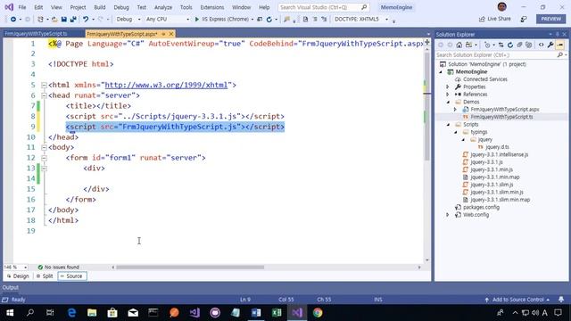Viewport: 571px width, 321px height.
Task: Click the Open File folder icon
Action: (x=54, y=20)
